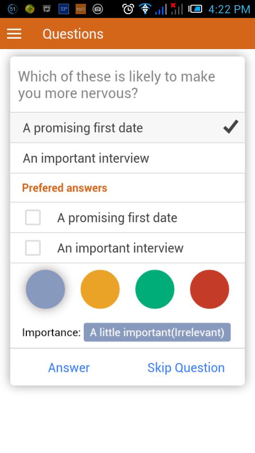Image resolution: width=255 pixels, height=453 pixels.
Task: Check preferred answer A promising first date
Action: [x=33, y=217]
